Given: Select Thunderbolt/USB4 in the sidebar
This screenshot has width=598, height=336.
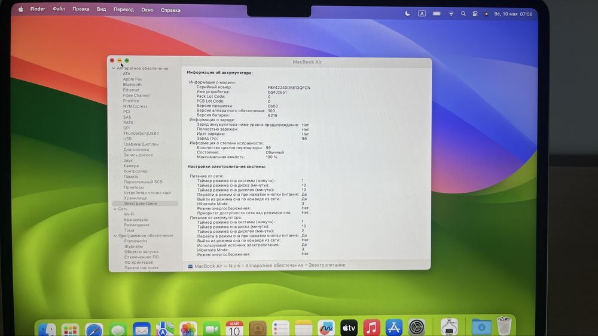Looking at the screenshot, I should point(141,133).
